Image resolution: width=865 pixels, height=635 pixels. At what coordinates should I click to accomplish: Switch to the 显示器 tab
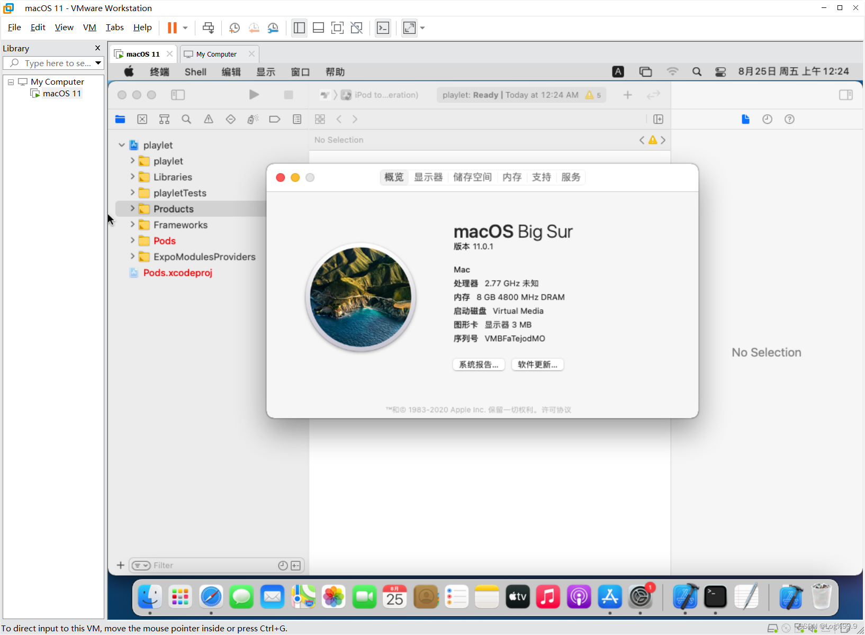tap(428, 177)
